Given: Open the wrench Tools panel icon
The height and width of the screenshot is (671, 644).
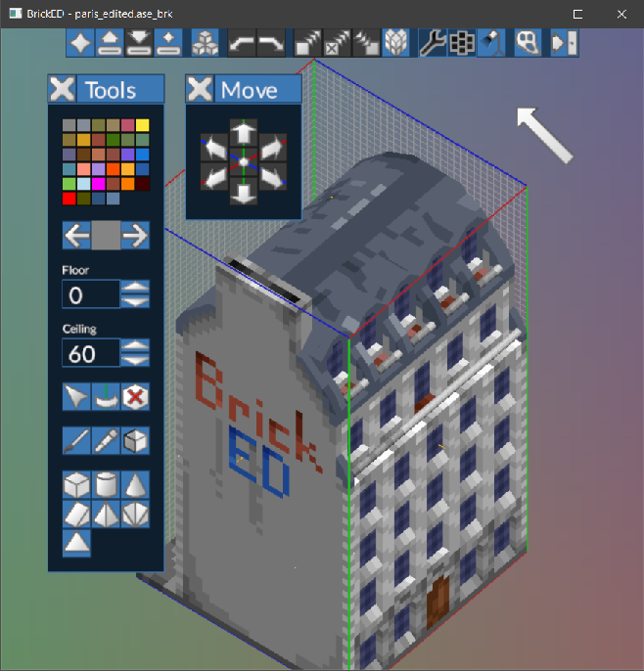Looking at the screenshot, I should coord(433,43).
